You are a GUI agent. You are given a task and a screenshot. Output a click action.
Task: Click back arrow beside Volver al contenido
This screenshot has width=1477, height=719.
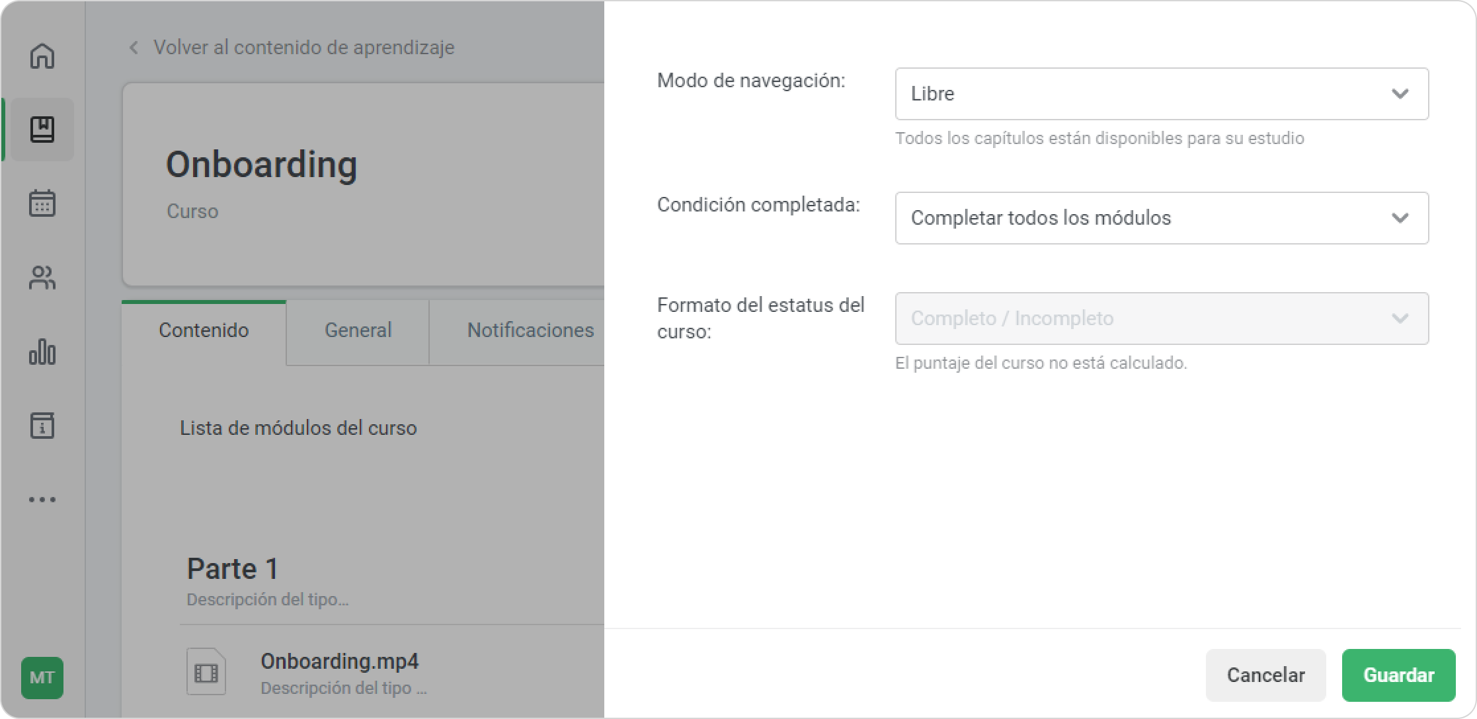[x=134, y=48]
